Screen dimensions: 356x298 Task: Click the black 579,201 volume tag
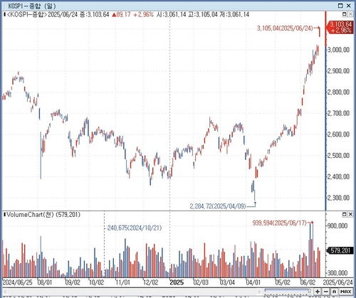click(340, 250)
